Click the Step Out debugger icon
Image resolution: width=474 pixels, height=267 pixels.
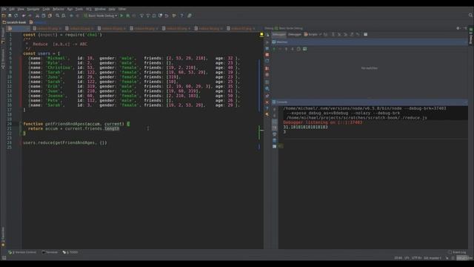pos(352,35)
